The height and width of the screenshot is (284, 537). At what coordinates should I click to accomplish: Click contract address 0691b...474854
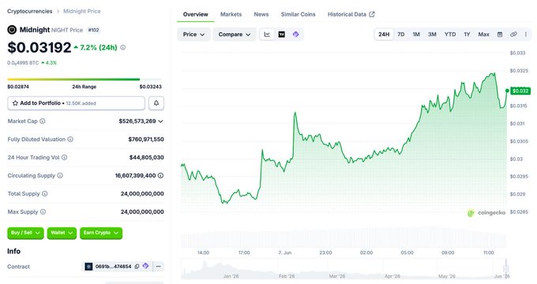113,266
